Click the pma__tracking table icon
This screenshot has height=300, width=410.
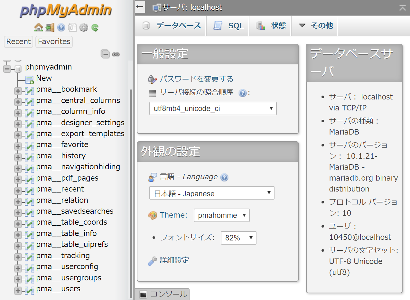[30, 257]
